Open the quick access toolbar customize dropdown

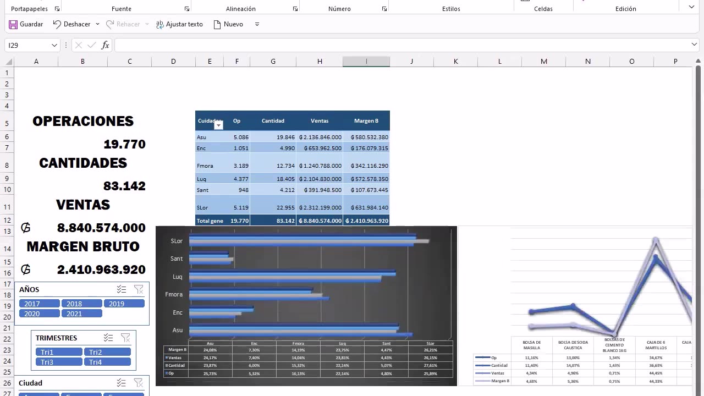pos(257,24)
